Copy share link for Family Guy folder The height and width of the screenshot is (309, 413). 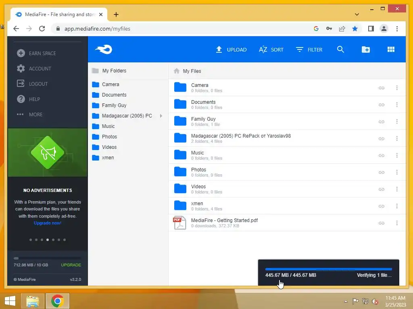[382, 122]
